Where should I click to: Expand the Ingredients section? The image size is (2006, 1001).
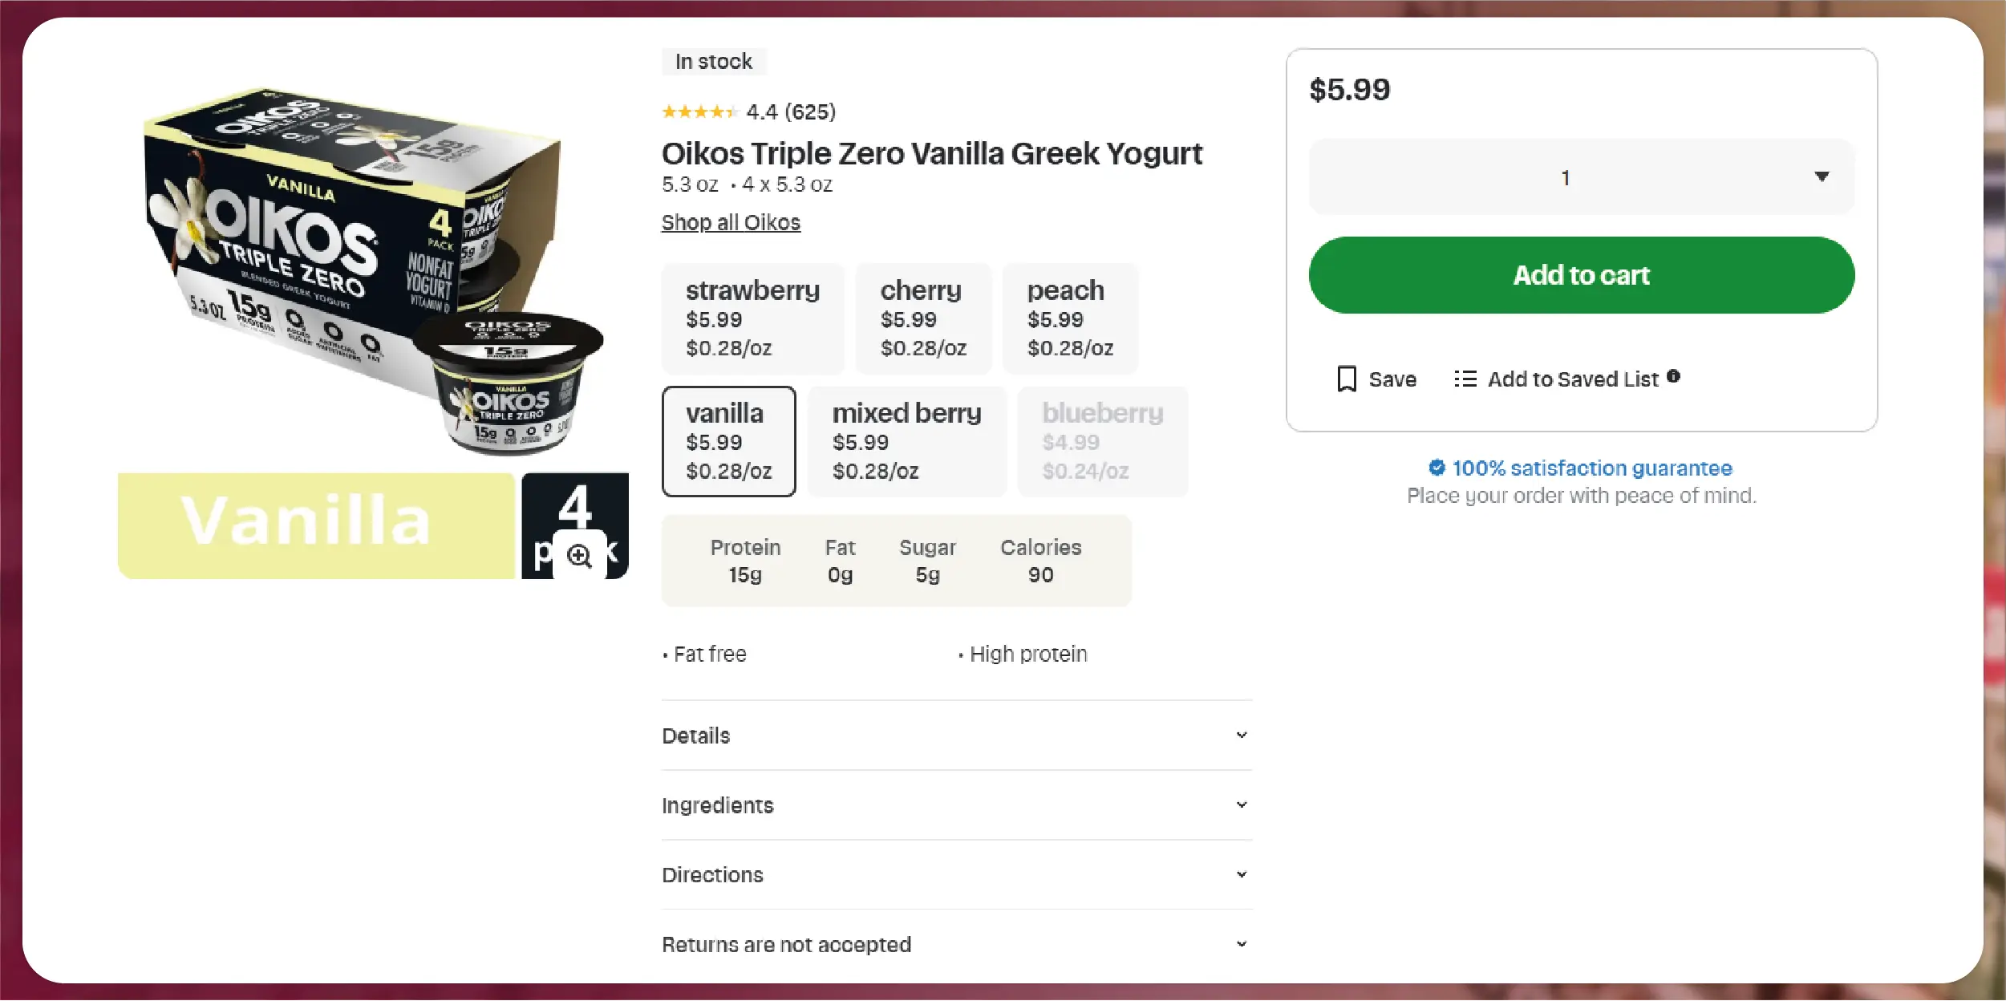[956, 805]
